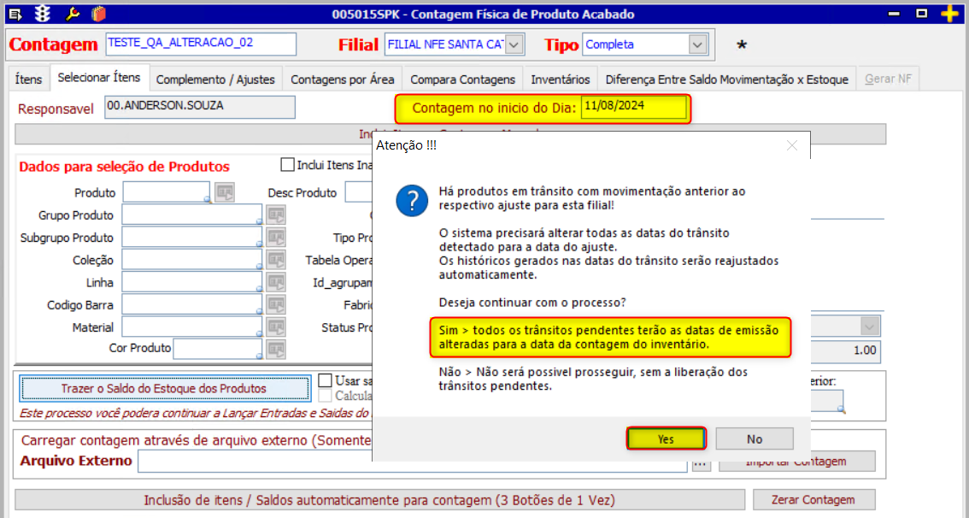Expand the Filial dropdown

[x=514, y=44]
